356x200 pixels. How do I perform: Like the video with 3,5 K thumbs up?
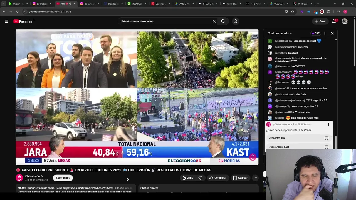point(187,178)
